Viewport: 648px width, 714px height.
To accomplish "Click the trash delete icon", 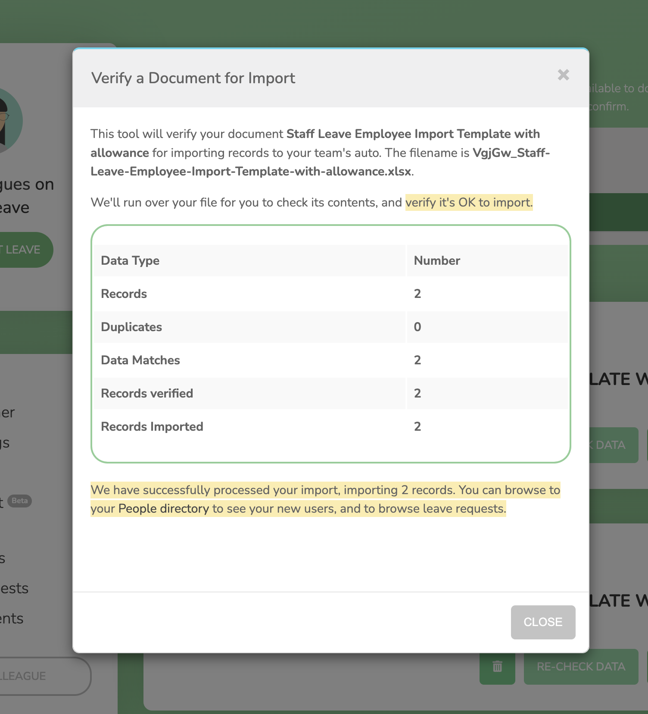I will (497, 667).
